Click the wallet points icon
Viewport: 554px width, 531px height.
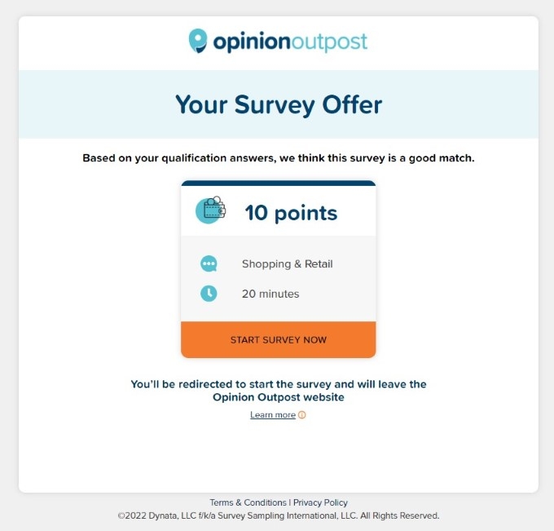pyautogui.click(x=210, y=210)
